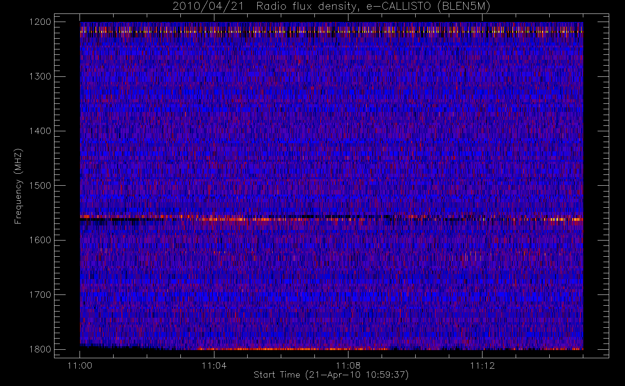The height and width of the screenshot is (386, 625).
Task: Select the 1200 frequency tick label
Action: 40,22
